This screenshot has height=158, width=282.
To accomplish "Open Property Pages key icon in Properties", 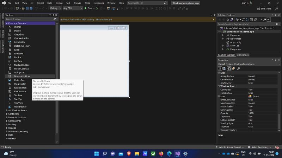I will click(x=239, y=68).
